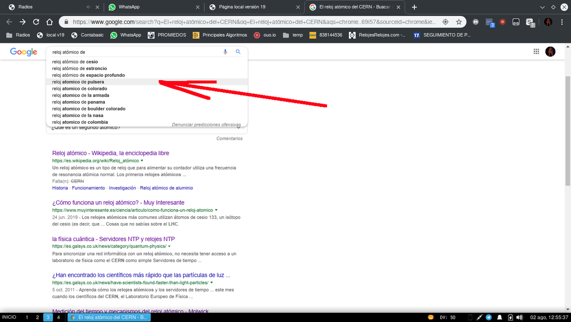Open the Google apps grid
Viewport: 571px width, 322px height.
tap(536, 52)
